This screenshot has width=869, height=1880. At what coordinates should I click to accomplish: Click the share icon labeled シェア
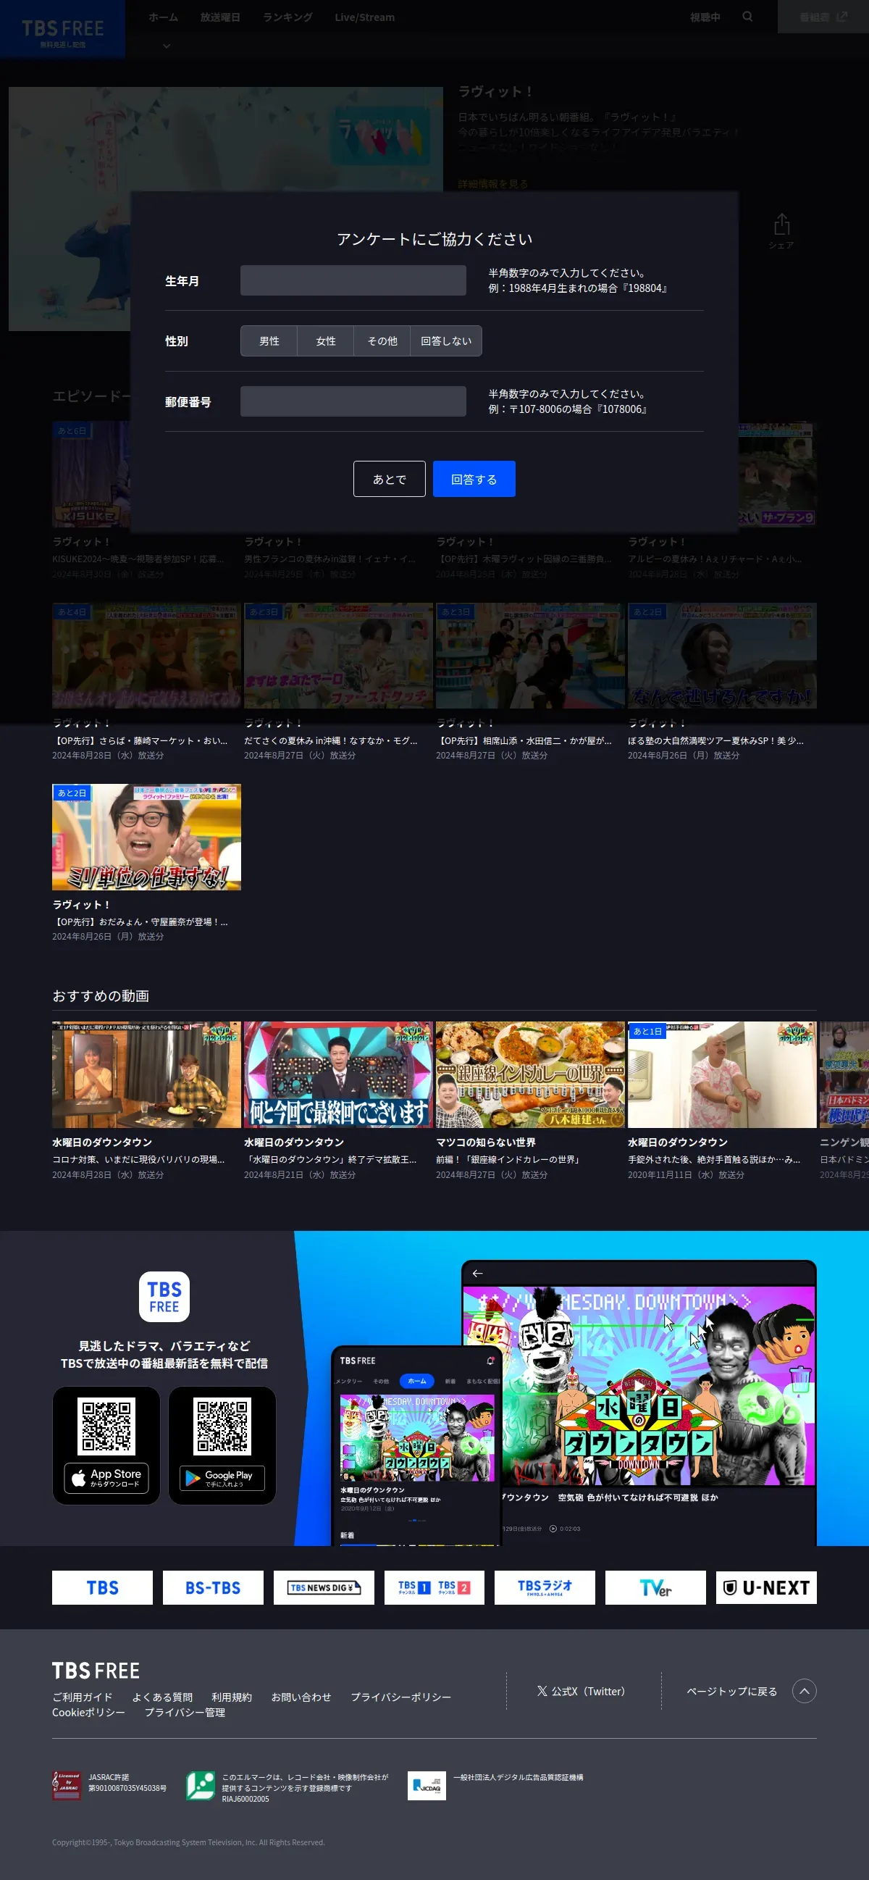[781, 231]
